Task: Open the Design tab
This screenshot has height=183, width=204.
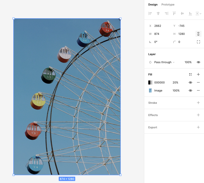Action: pyautogui.click(x=153, y=5)
